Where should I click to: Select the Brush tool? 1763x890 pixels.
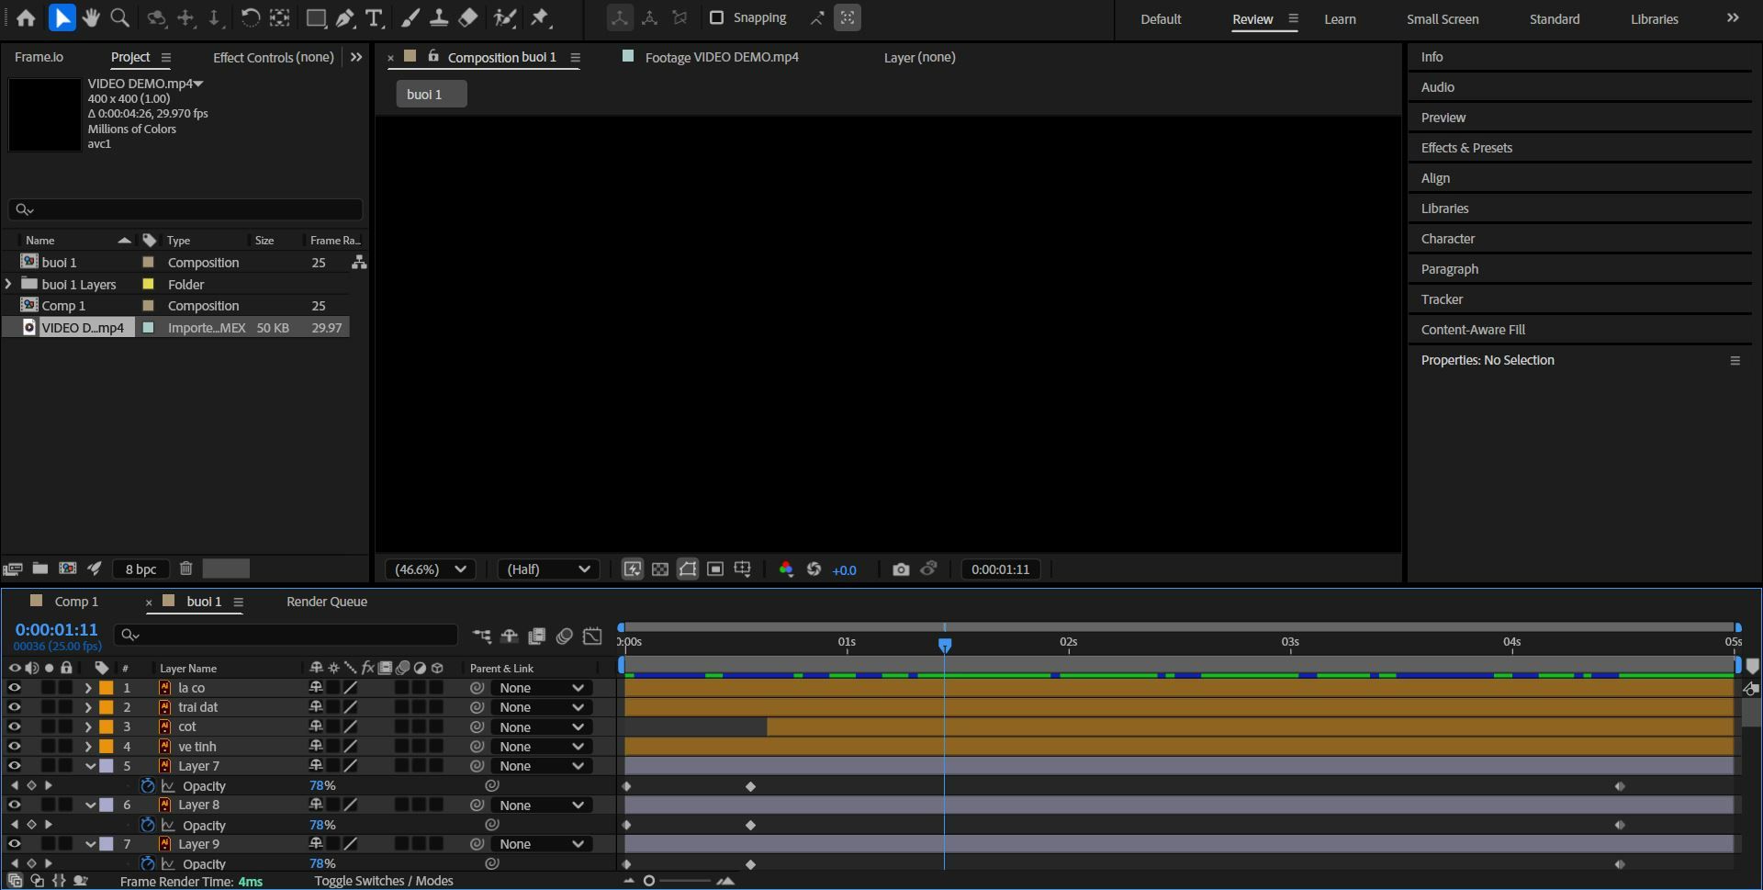click(x=410, y=17)
